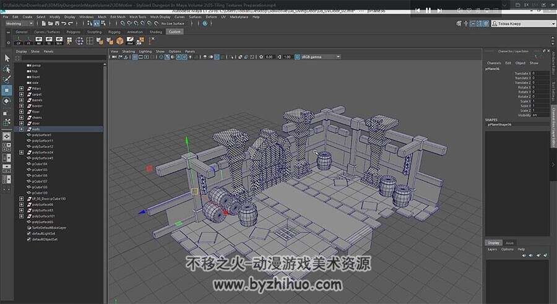The width and height of the screenshot is (557, 304).
Task: Switch to Sculpting shelf tab
Action: pyautogui.click(x=94, y=32)
